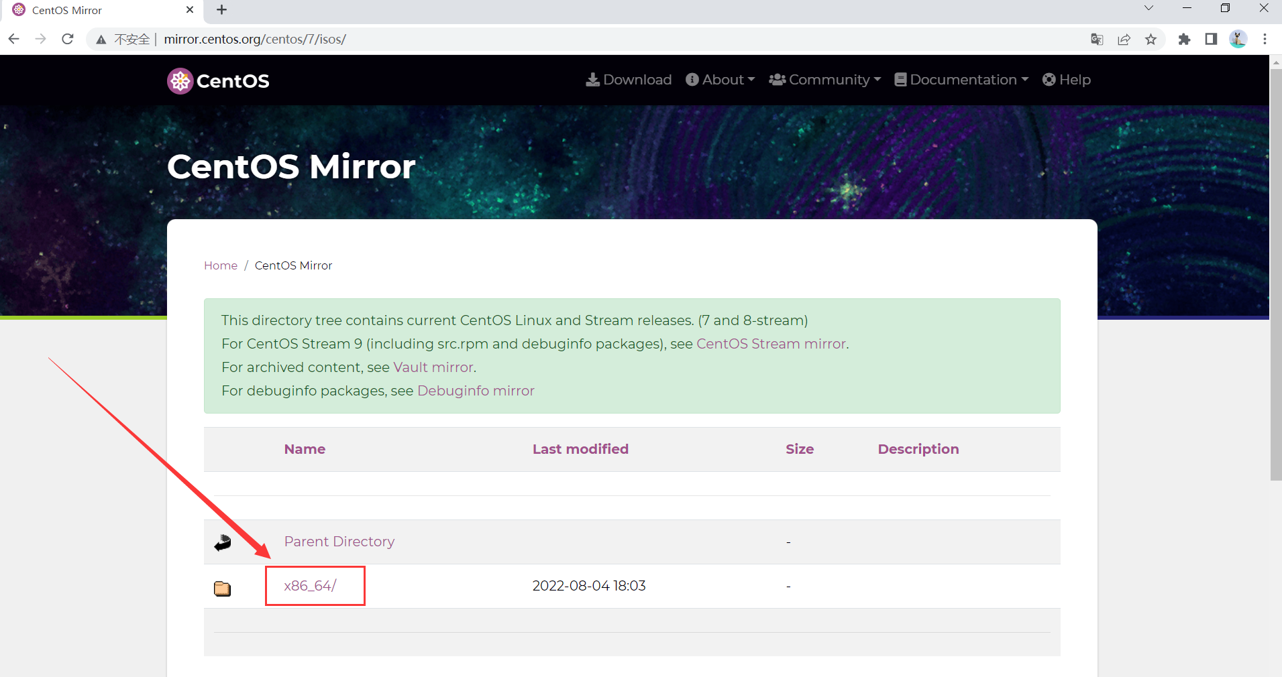Close the CentOS Mirror tab
Image resolution: width=1282 pixels, height=677 pixels.
[190, 10]
